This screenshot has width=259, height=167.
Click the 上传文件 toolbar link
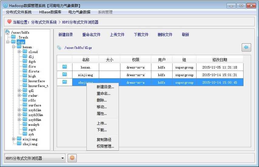pyautogui.click(x=117, y=35)
